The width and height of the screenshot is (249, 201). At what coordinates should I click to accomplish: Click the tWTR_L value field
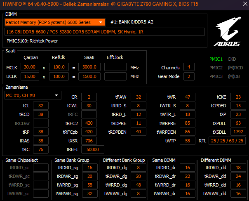click(188, 114)
